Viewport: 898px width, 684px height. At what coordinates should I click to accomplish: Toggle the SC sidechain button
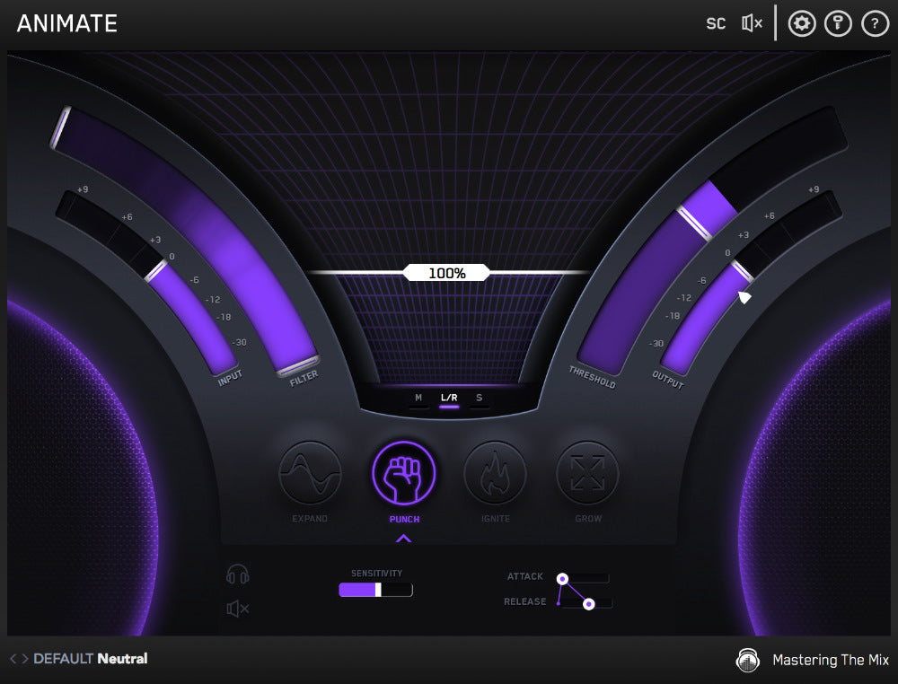tap(716, 23)
